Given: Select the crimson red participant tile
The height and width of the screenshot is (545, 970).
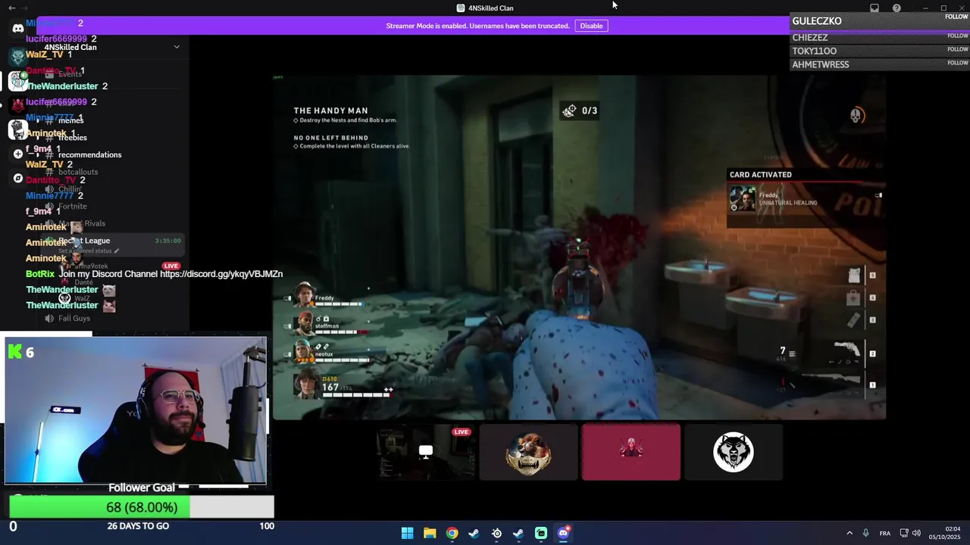Looking at the screenshot, I should (x=631, y=452).
